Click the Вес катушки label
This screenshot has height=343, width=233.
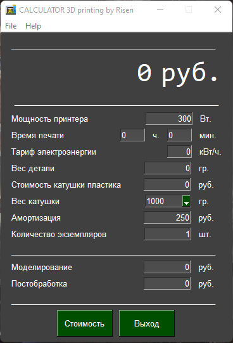tap(35, 201)
